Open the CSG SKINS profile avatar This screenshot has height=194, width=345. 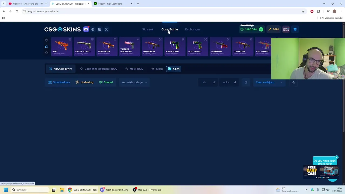(286, 29)
